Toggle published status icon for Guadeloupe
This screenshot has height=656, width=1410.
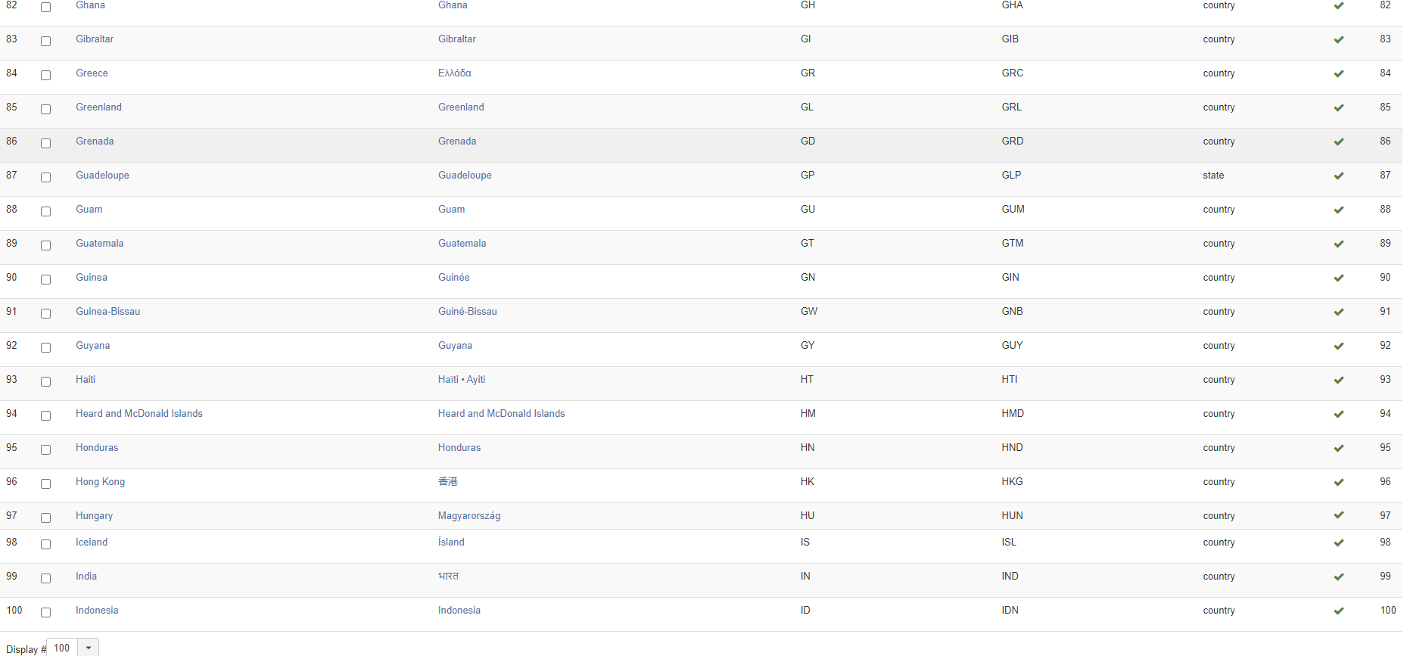click(1338, 176)
